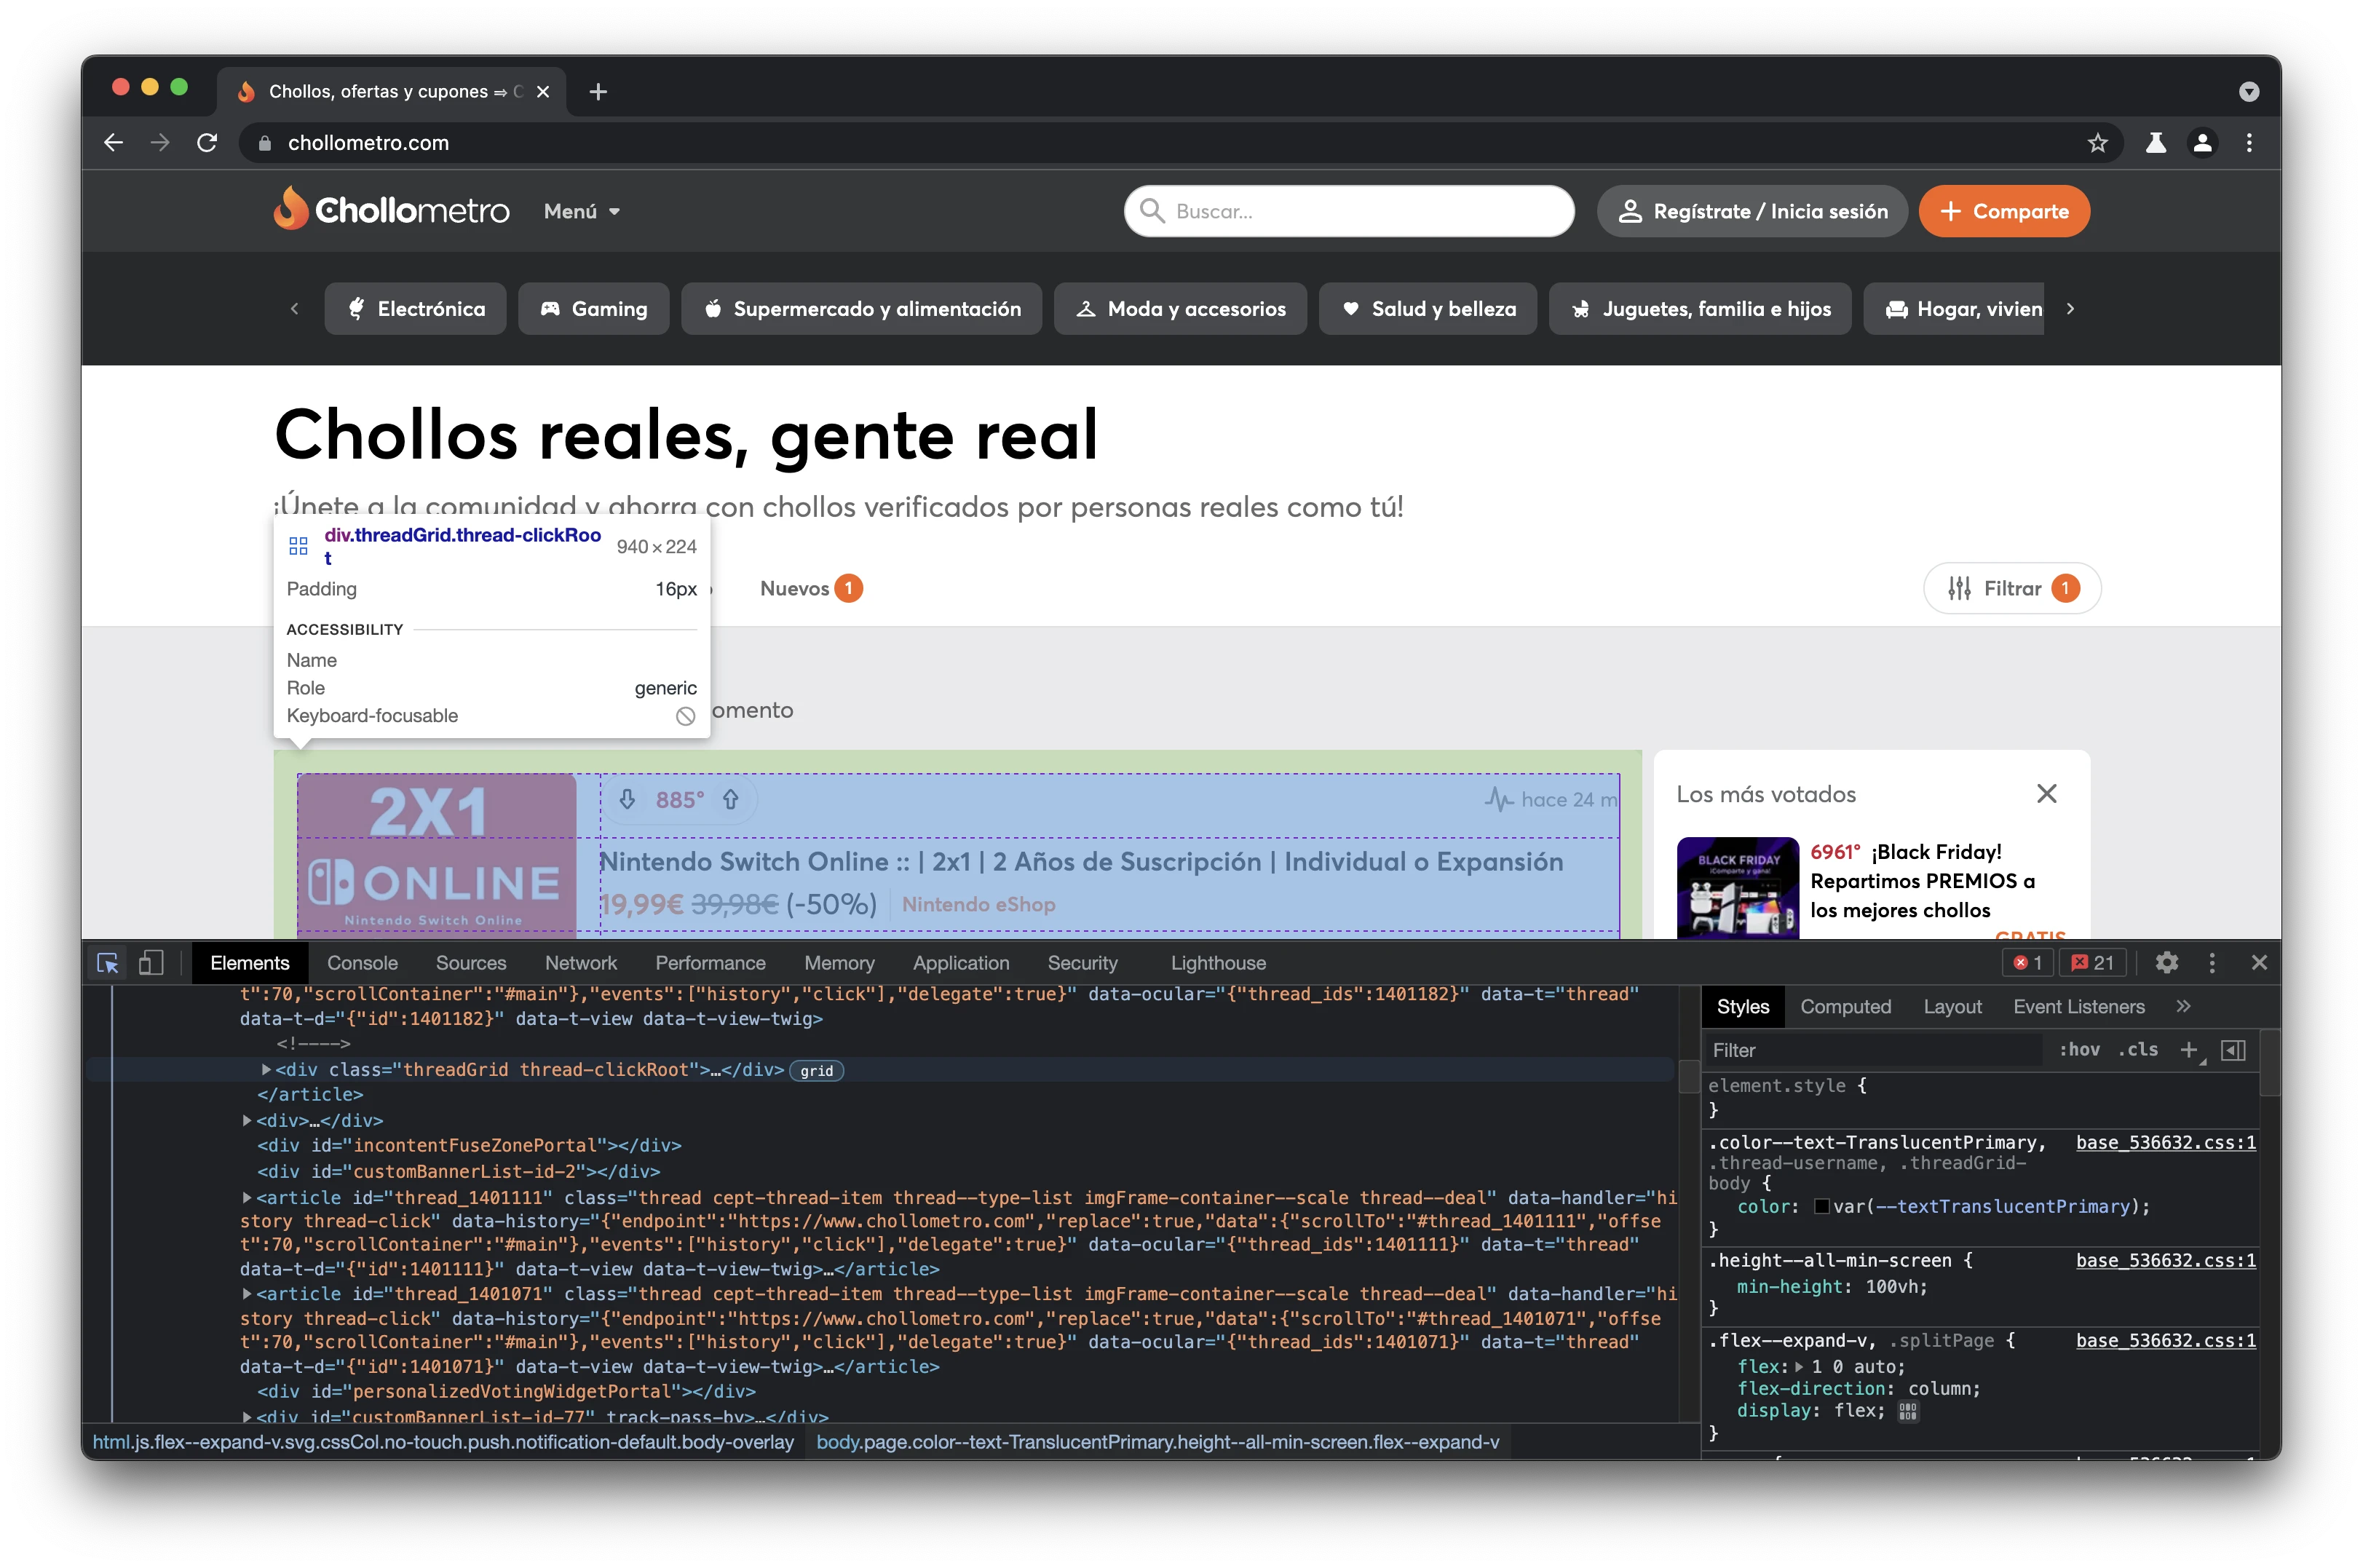Open the Filtrar options button
This screenshot has width=2363, height=1568.
tap(2011, 589)
